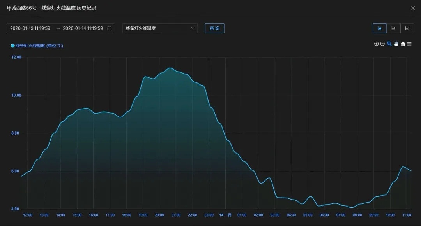Viewport: 421px width, 226px height.
Task: Enable the hand panning tool
Action: coord(396,44)
